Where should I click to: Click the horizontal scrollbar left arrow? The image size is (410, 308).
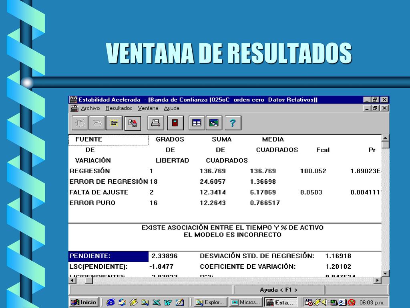[72, 280]
